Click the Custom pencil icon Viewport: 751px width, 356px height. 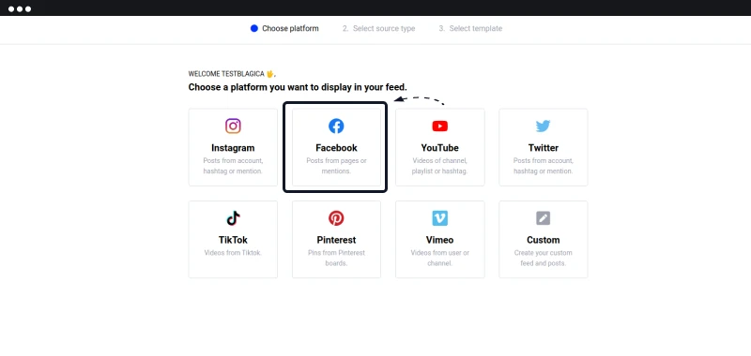[544, 218]
